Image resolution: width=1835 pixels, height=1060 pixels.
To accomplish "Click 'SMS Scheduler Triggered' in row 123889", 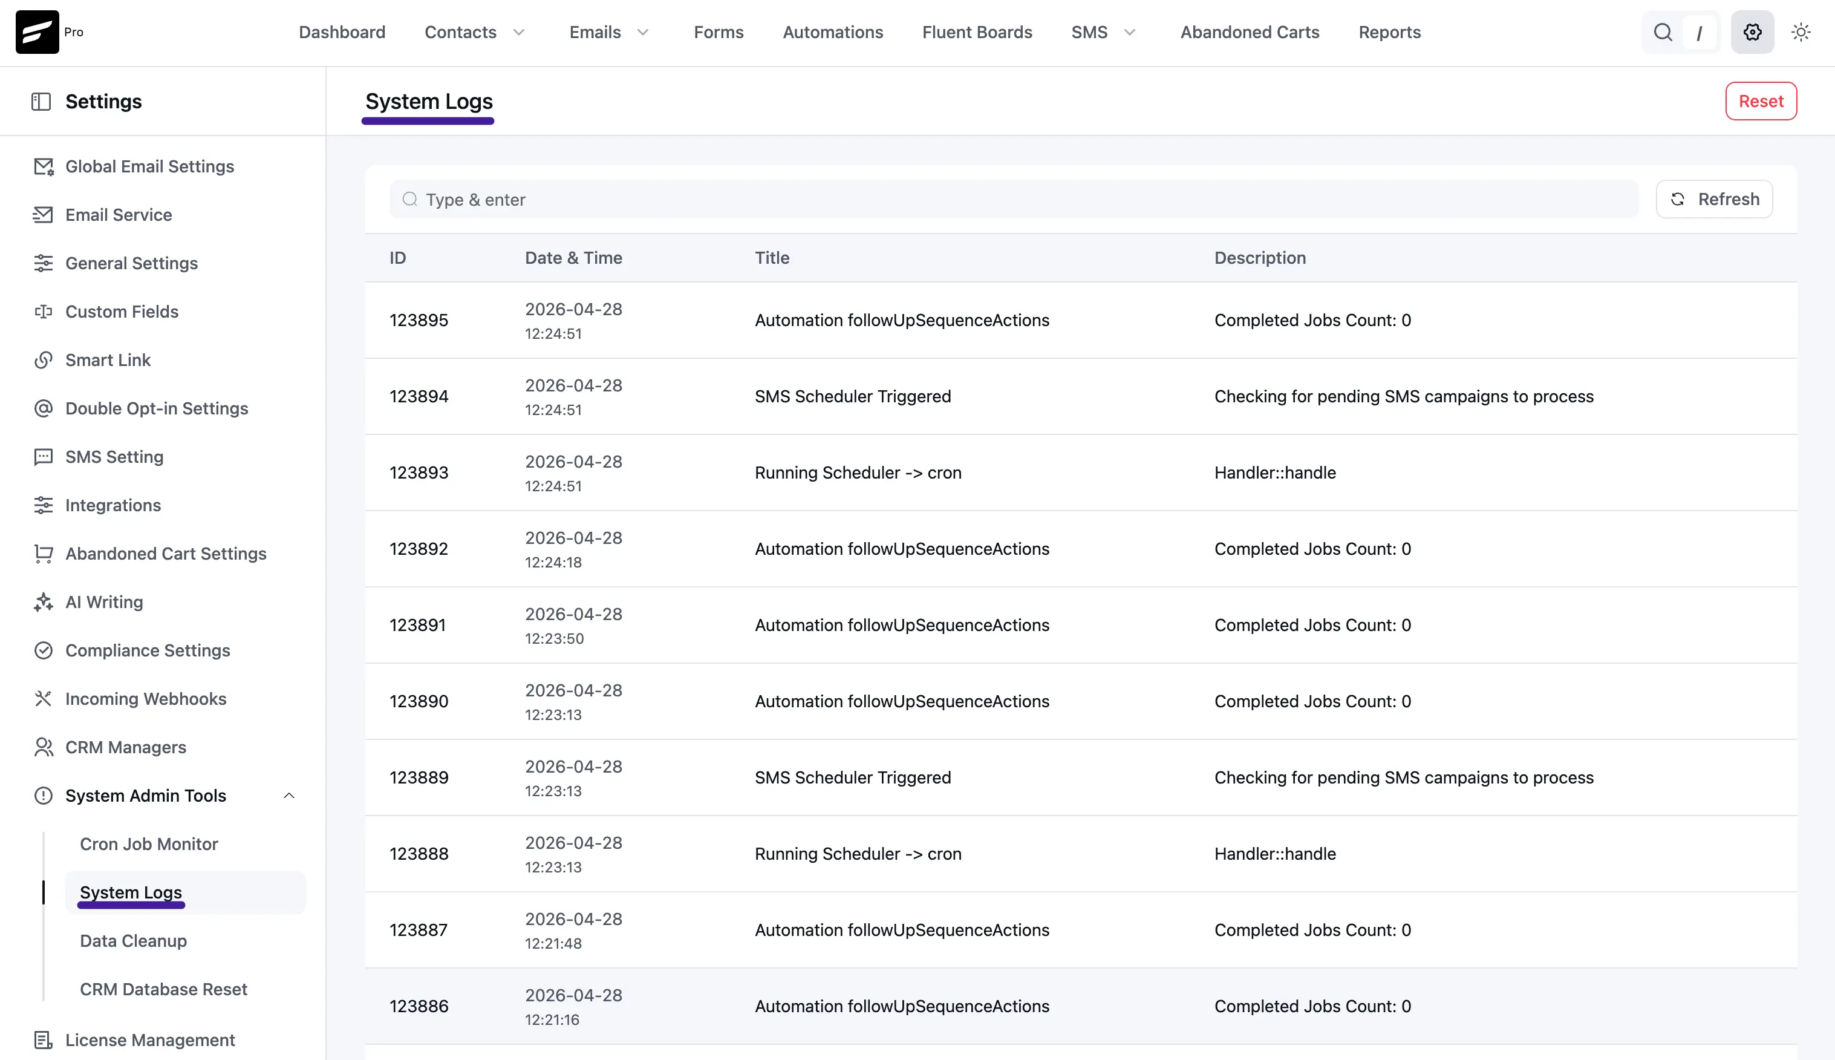I will click(x=853, y=777).
